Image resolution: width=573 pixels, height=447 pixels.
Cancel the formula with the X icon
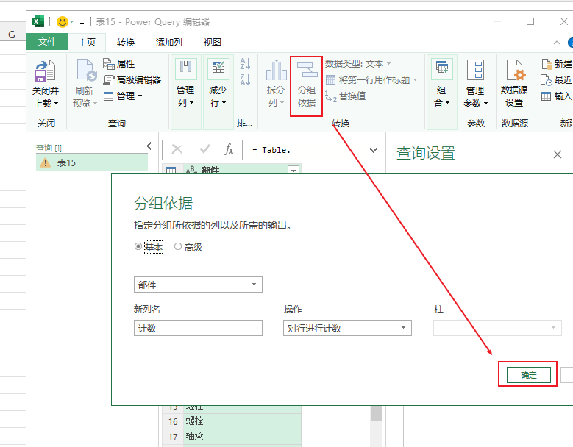[x=177, y=149]
